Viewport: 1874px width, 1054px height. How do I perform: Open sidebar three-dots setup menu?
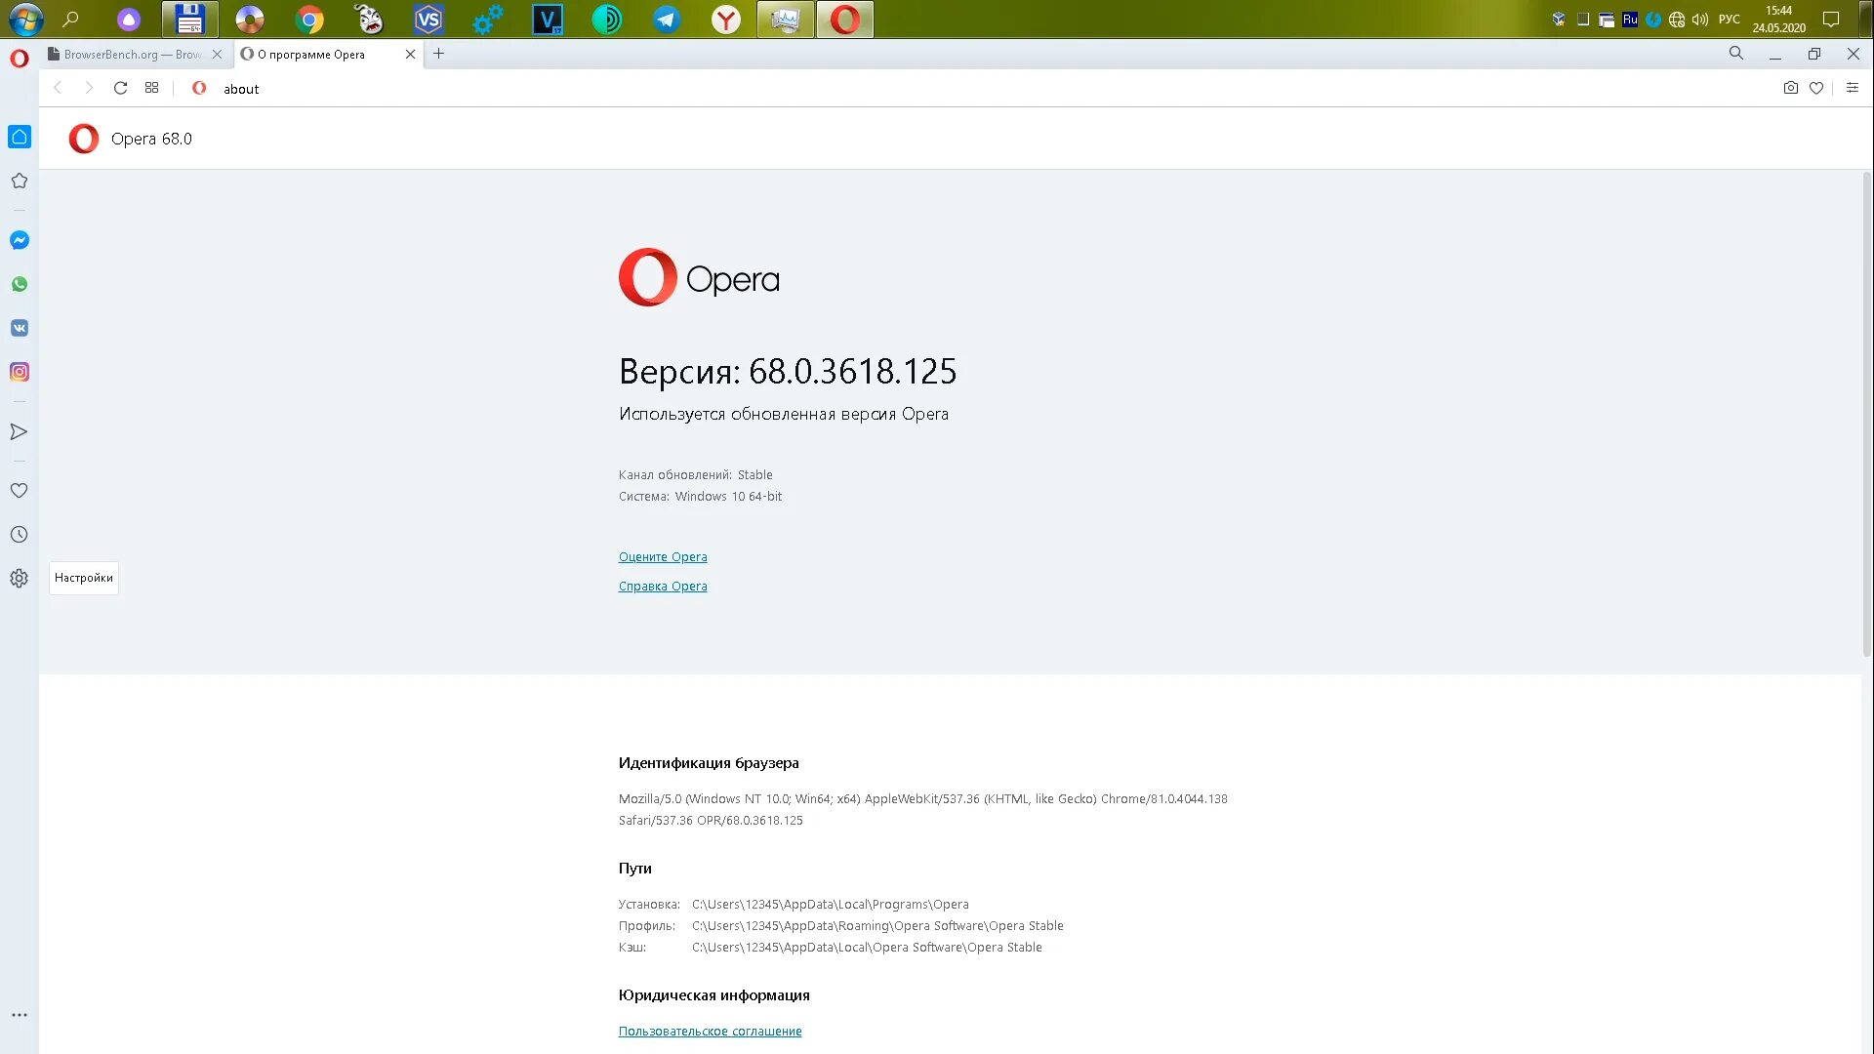click(x=20, y=1015)
